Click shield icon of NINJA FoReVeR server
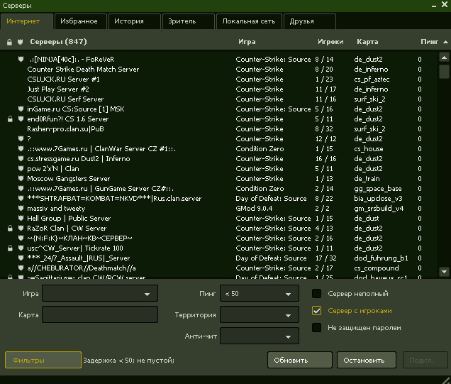This screenshot has height=384, width=451. coord(21,59)
